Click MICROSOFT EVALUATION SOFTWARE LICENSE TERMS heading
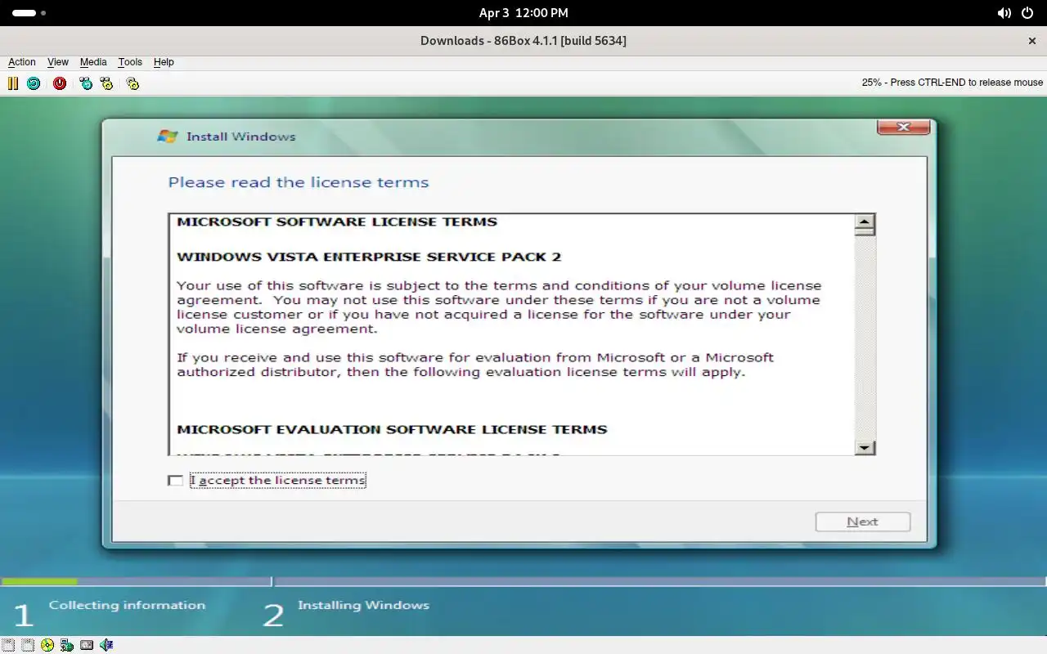Viewport: 1047px width, 654px height. point(392,429)
